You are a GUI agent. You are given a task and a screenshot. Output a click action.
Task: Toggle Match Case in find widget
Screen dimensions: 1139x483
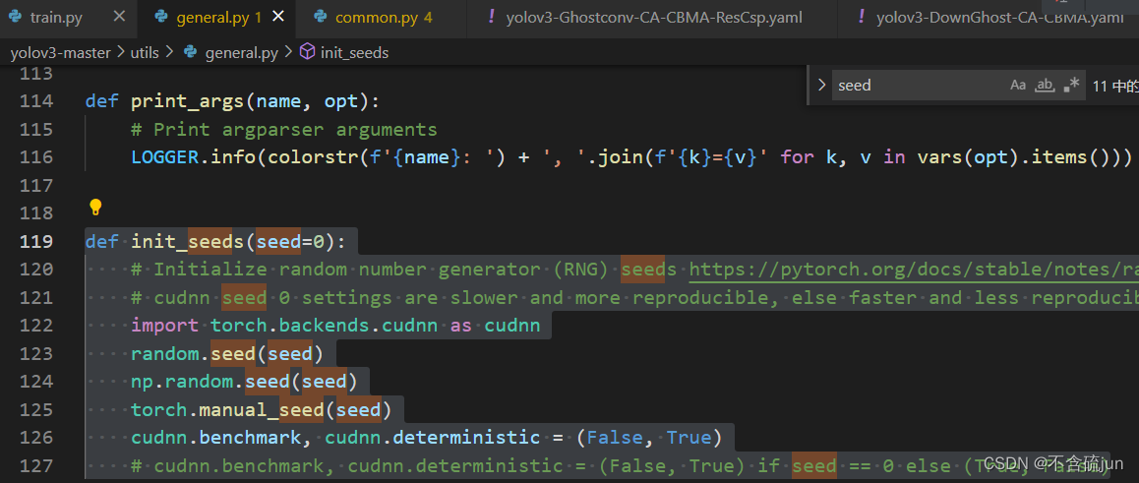tap(1018, 85)
